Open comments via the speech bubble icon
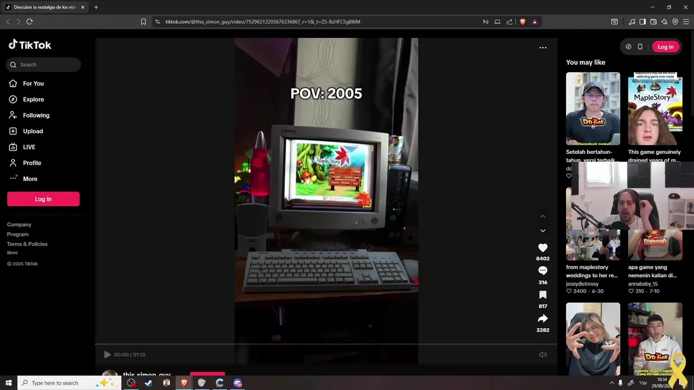 pyautogui.click(x=543, y=271)
